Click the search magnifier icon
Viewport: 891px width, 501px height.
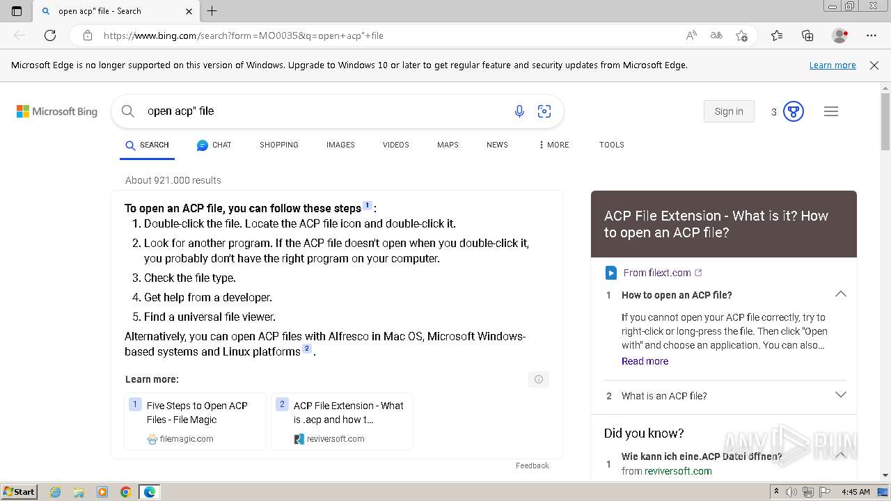127,111
